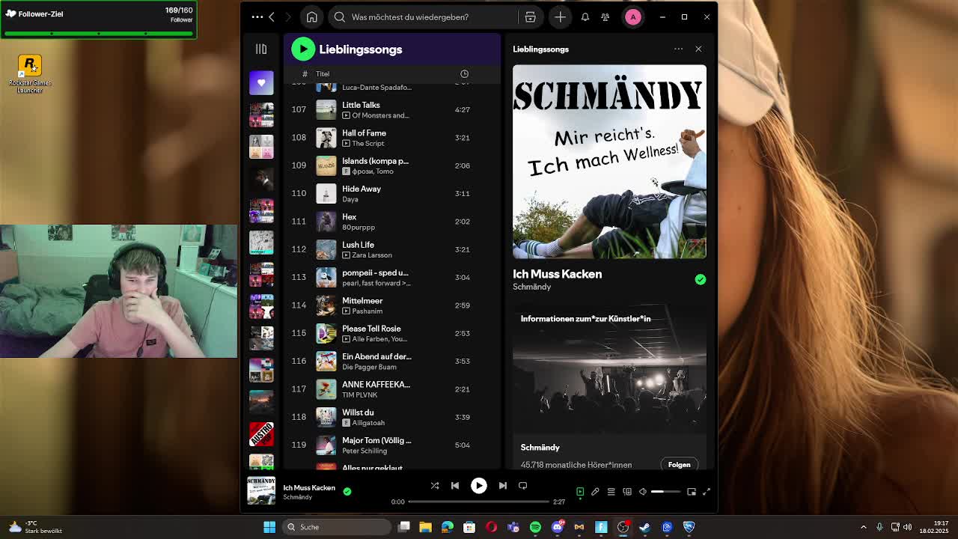958x539 pixels.
Task: Open the artist link The Script
Action: 367,144
